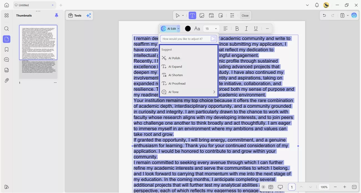This screenshot has height=193, width=361.
Task: Open the font size 15 dropdown
Action: click(211, 29)
